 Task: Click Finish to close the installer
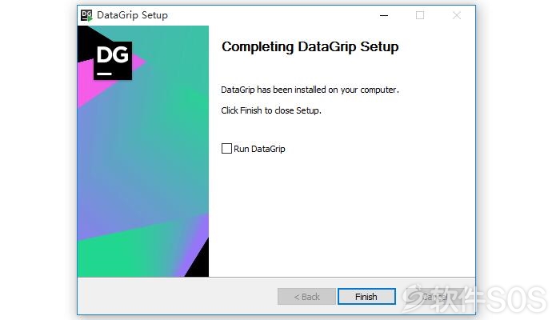(x=366, y=297)
